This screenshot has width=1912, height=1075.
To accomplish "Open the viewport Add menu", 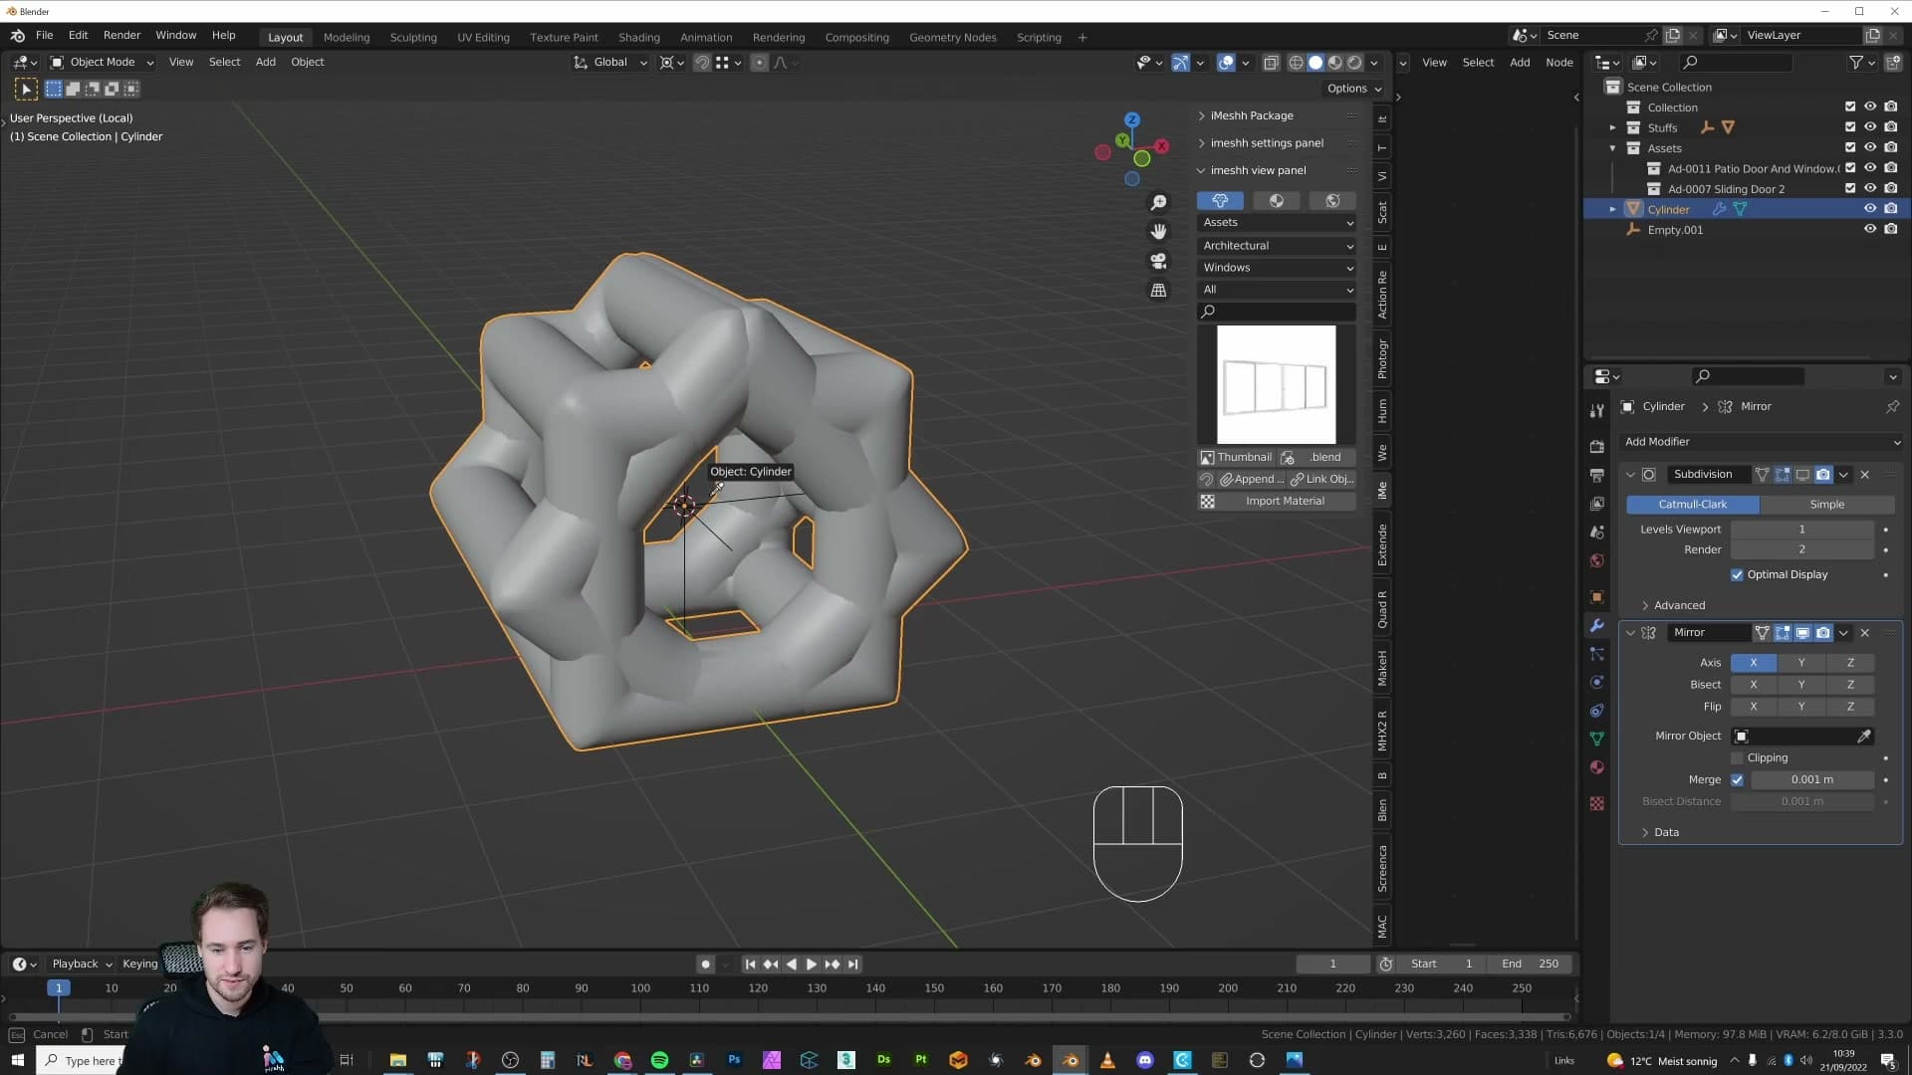I will (265, 62).
